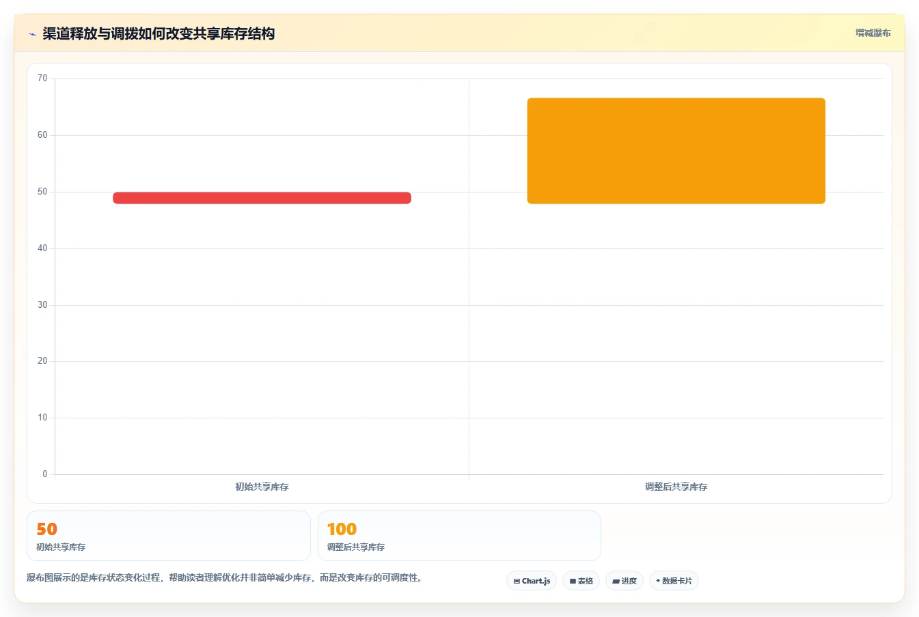Click y-axis value 40
Screen dimensions: 919x617
pos(42,248)
